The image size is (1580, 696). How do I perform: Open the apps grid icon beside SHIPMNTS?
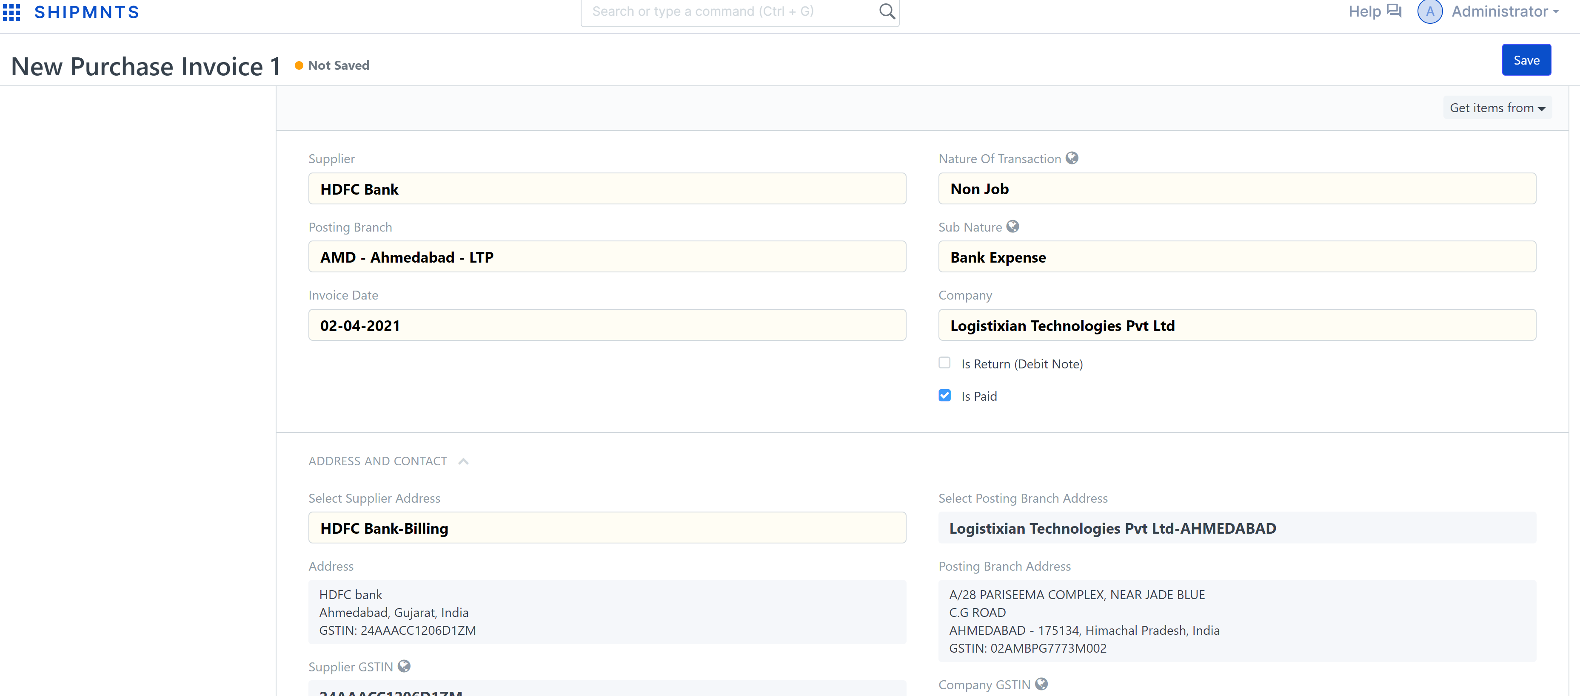point(11,12)
